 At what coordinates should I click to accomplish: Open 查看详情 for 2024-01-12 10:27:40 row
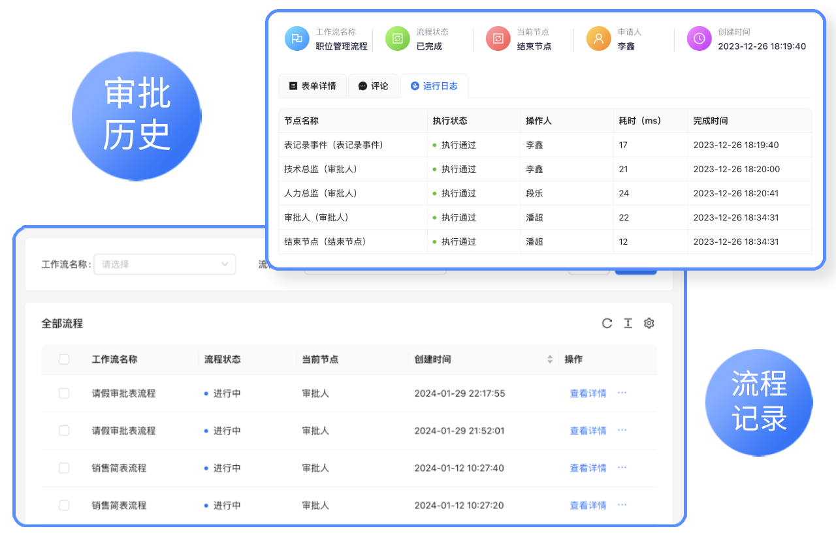point(588,468)
